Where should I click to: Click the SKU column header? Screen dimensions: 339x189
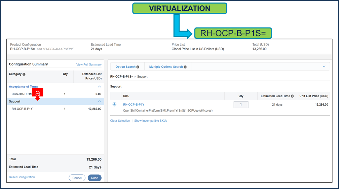pyautogui.click(x=126, y=96)
